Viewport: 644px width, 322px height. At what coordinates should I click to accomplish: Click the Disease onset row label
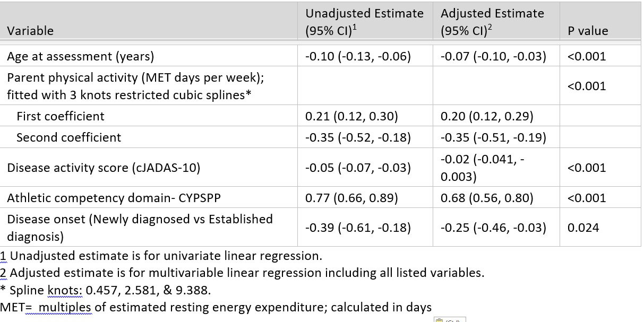pos(140,227)
